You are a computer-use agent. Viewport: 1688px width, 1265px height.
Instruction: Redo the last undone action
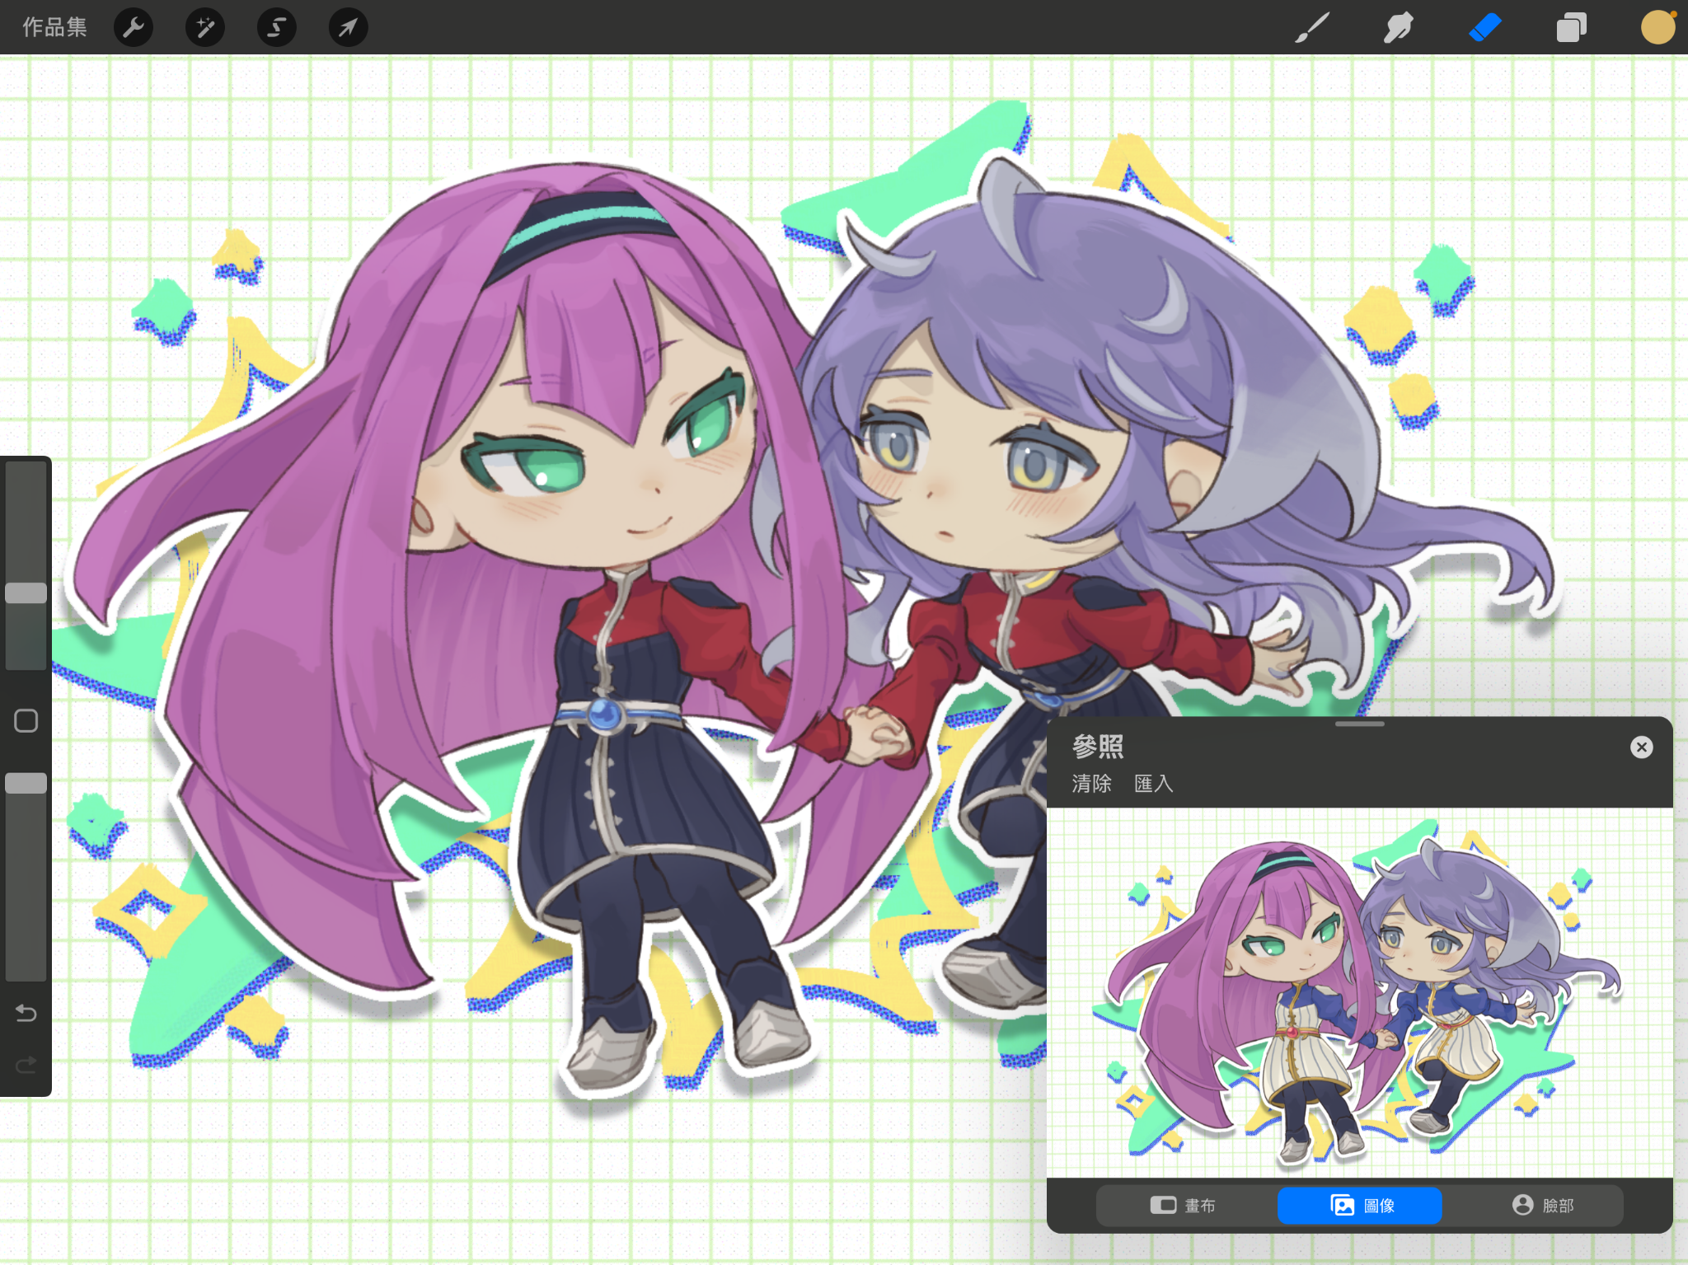pyautogui.click(x=26, y=1065)
